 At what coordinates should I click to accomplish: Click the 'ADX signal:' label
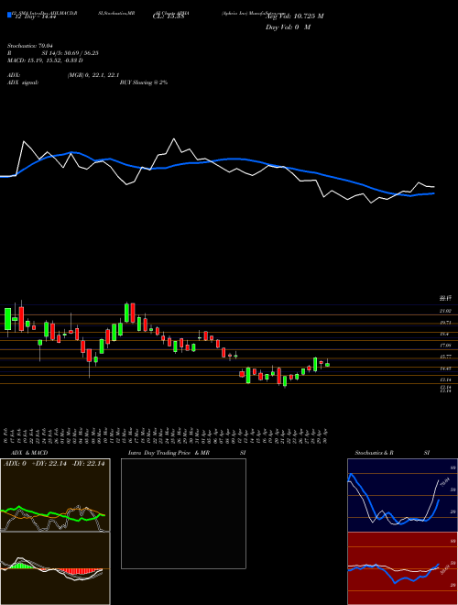(x=23, y=82)
